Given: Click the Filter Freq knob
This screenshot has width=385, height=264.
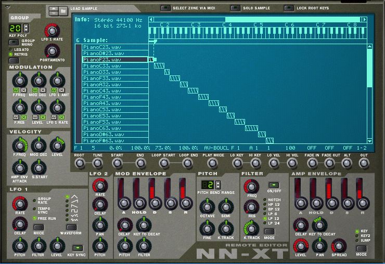Looking at the screenshot, I should click(x=251, y=186).
